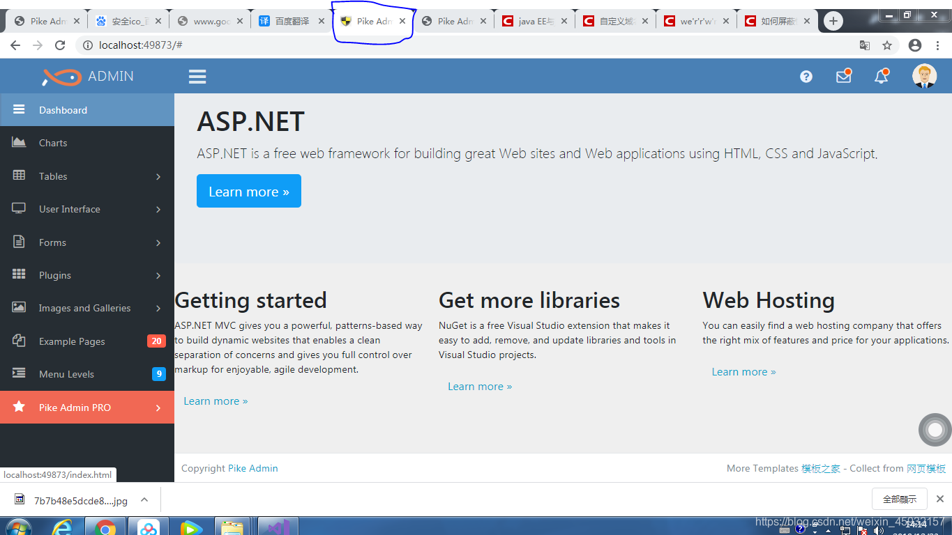Click the Forms document icon
The image size is (952, 535).
19,242
